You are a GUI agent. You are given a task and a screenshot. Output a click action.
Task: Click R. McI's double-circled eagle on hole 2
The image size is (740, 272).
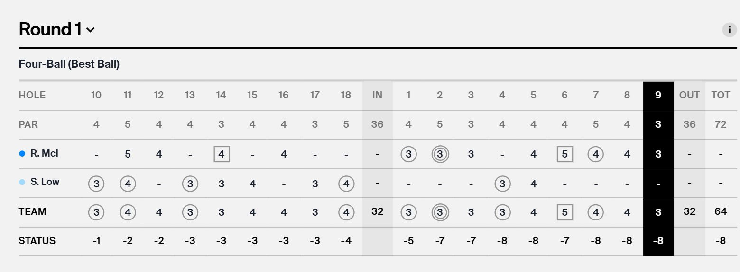[x=440, y=154]
